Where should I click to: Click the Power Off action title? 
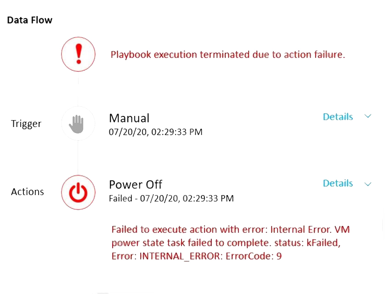136,184
